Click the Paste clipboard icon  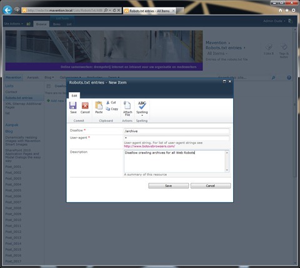click(99, 105)
